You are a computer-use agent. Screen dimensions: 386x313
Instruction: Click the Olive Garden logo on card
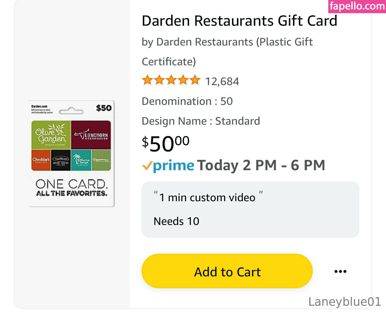point(51,135)
